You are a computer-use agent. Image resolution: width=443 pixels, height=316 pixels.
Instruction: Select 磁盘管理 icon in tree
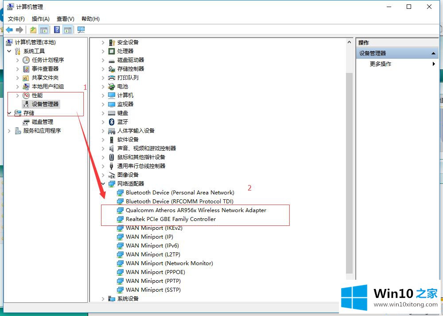(26, 122)
